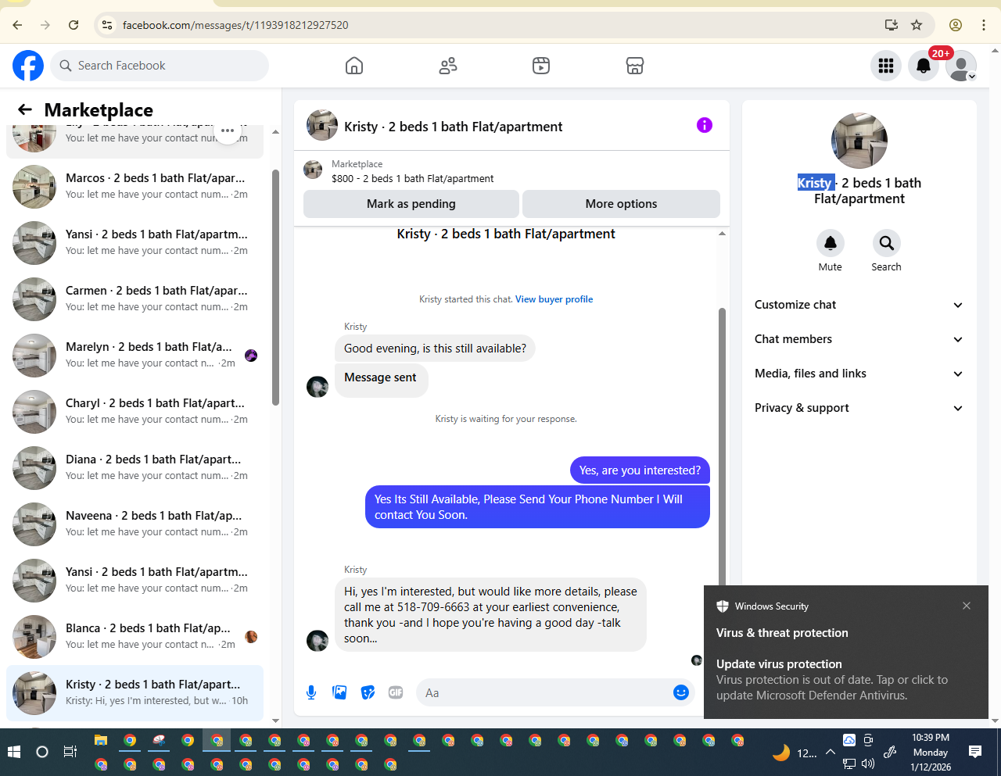1001x776 pixels.
Task: Show hidden system tray icons chevron
Action: coord(831,753)
